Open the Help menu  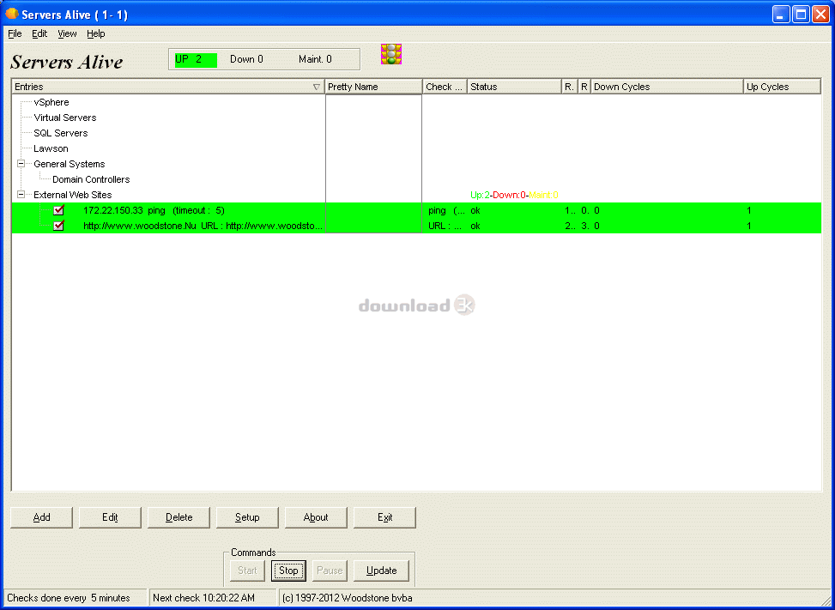(96, 33)
